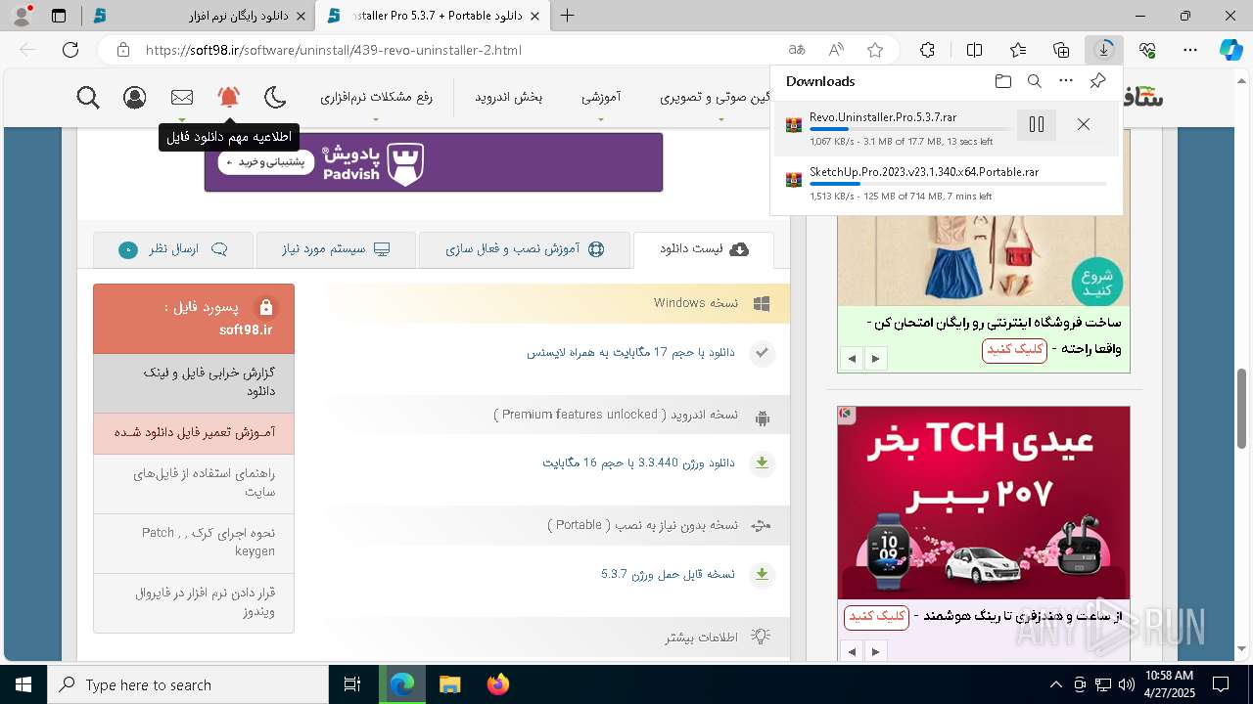Click قرار دادن نرم افزار در فایروال ویندوز

[x=194, y=602]
